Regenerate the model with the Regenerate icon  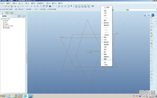pyautogui.click(x=44, y=6)
